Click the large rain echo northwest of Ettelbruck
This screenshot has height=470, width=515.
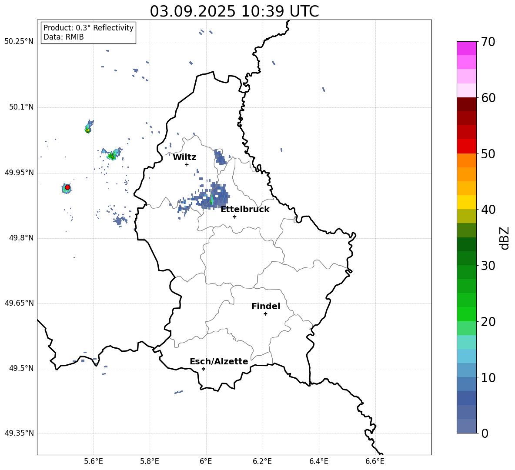coord(212,196)
